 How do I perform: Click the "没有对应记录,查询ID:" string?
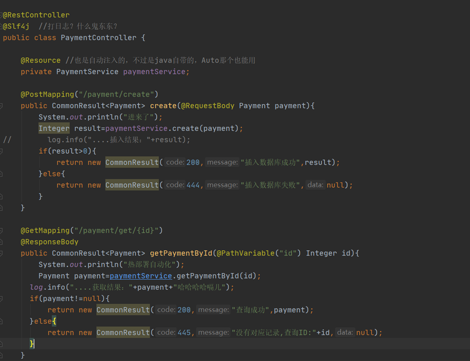click(x=274, y=333)
